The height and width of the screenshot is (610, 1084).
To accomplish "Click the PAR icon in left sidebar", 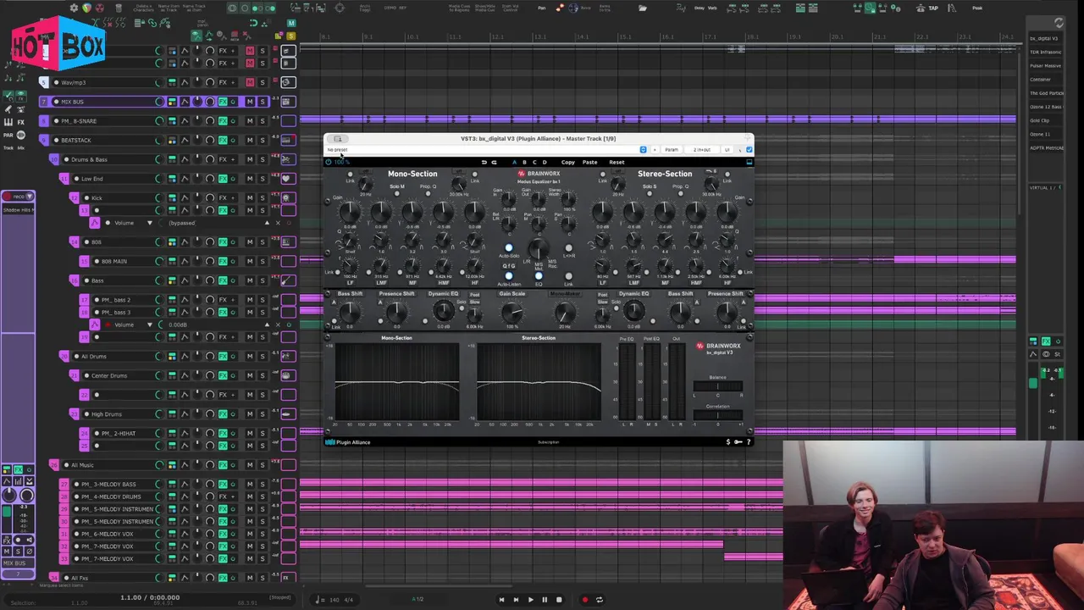I will click(8, 134).
